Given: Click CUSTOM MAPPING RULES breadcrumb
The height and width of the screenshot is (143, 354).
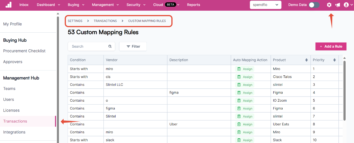Looking at the screenshot, I should (147, 21).
